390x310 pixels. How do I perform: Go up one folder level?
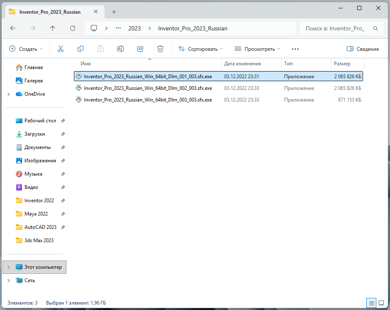tap(52, 28)
